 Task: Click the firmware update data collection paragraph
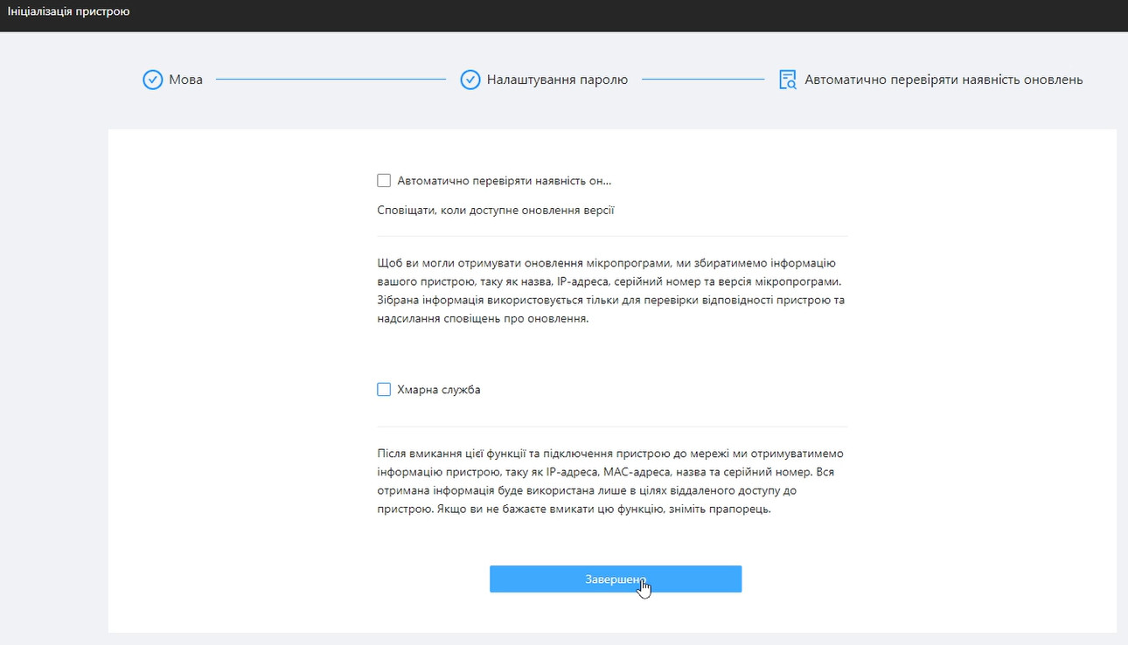[x=612, y=291]
